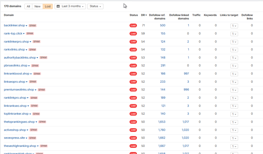This screenshot has width=263, height=154.
Task: Expand the caret next to rank-top.click
Action: pos(24,34)
